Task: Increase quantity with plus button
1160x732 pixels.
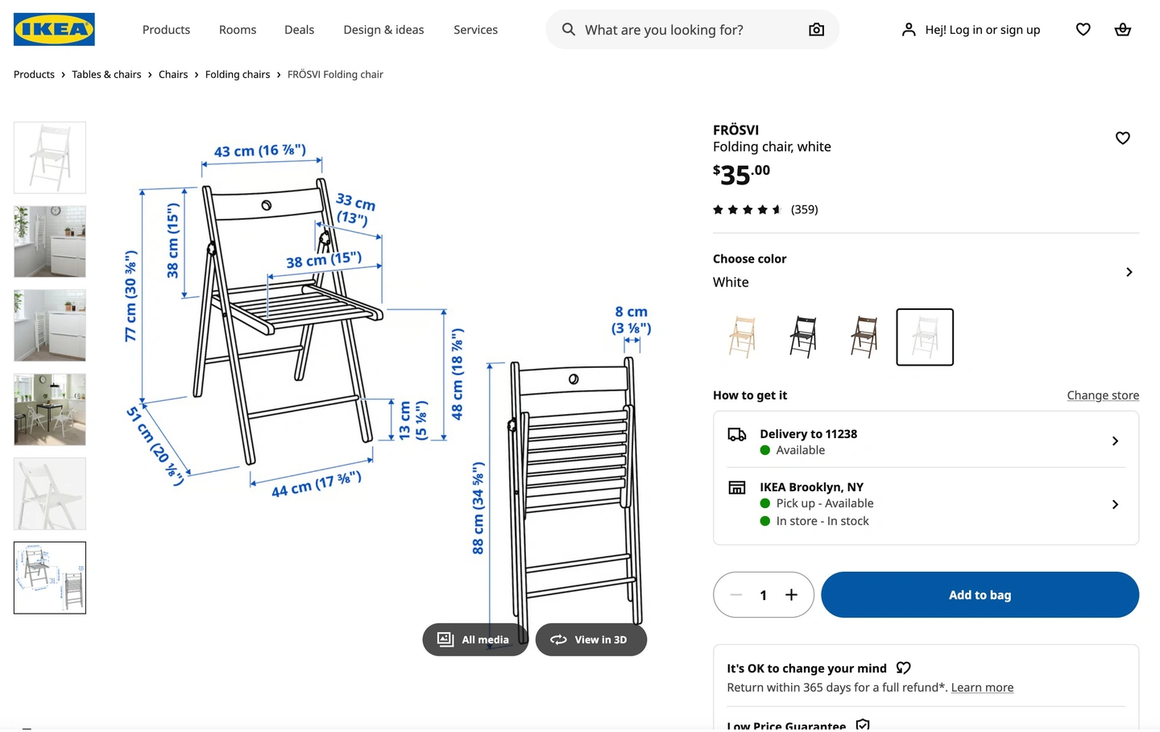Action: tap(791, 595)
